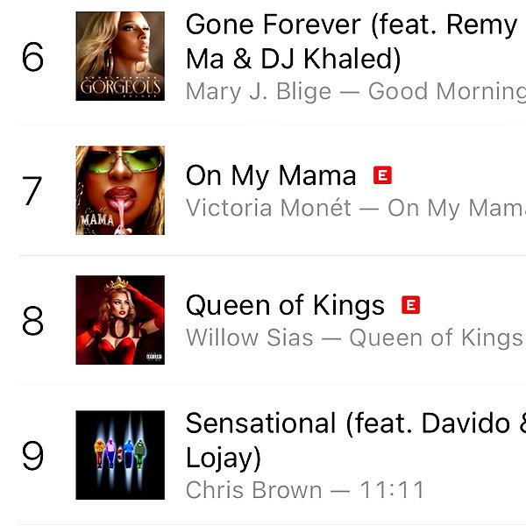526x526 pixels.
Task: Play the track Queen of Kings
Action: click(x=285, y=305)
